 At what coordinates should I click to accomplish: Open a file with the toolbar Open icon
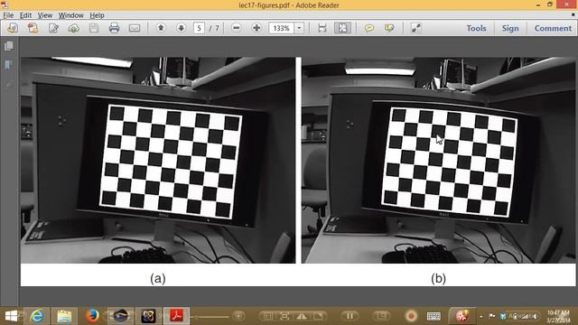point(13,28)
